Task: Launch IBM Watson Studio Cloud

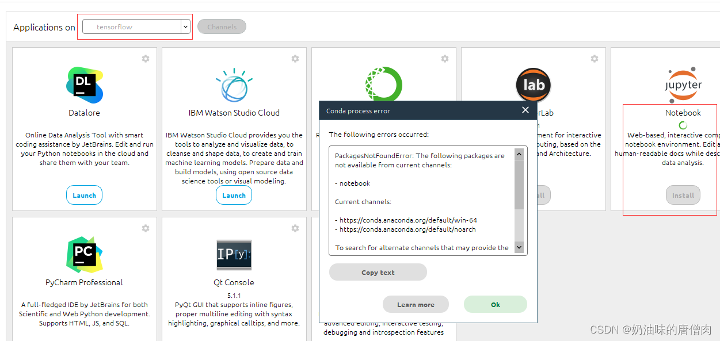Action: point(234,195)
